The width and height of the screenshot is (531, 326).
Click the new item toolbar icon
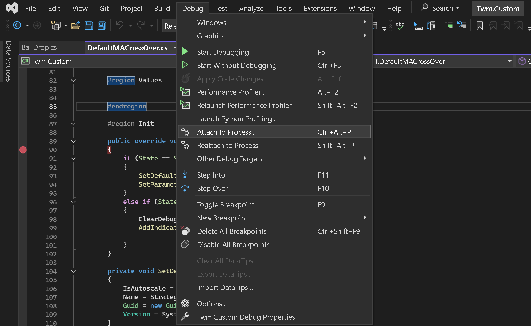(x=56, y=26)
